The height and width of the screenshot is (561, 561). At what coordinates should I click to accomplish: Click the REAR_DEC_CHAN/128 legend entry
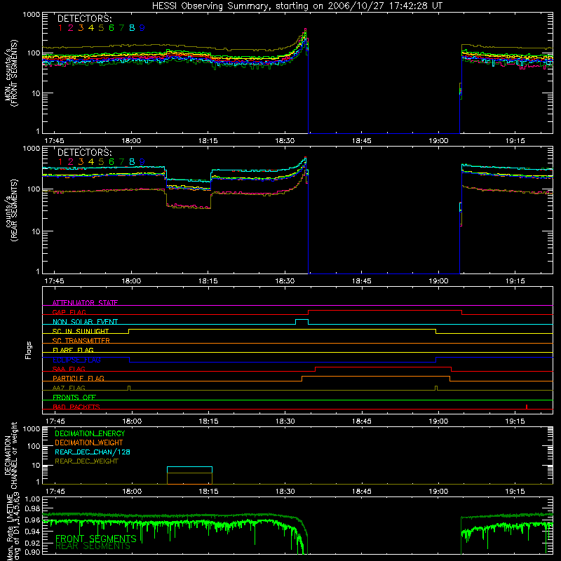click(93, 452)
